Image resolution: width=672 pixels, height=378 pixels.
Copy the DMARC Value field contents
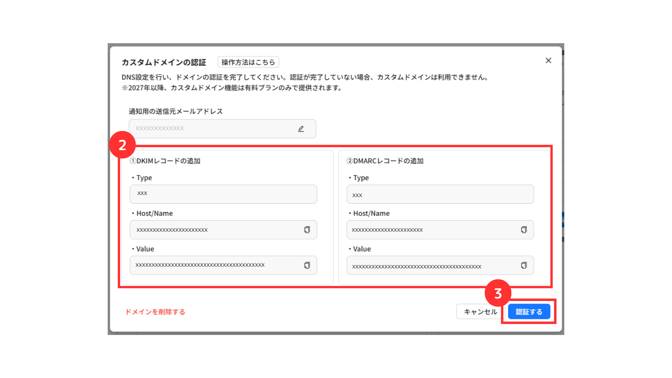click(524, 265)
